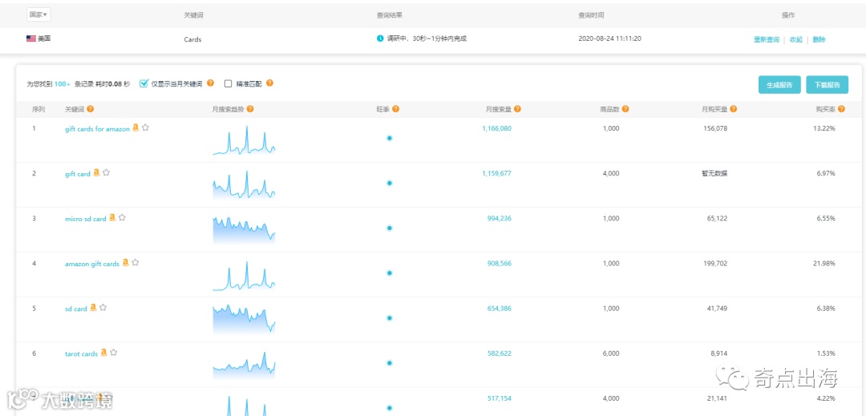Click help icon beside 购买率 header
Screen dimensions: 866x416
841,109
